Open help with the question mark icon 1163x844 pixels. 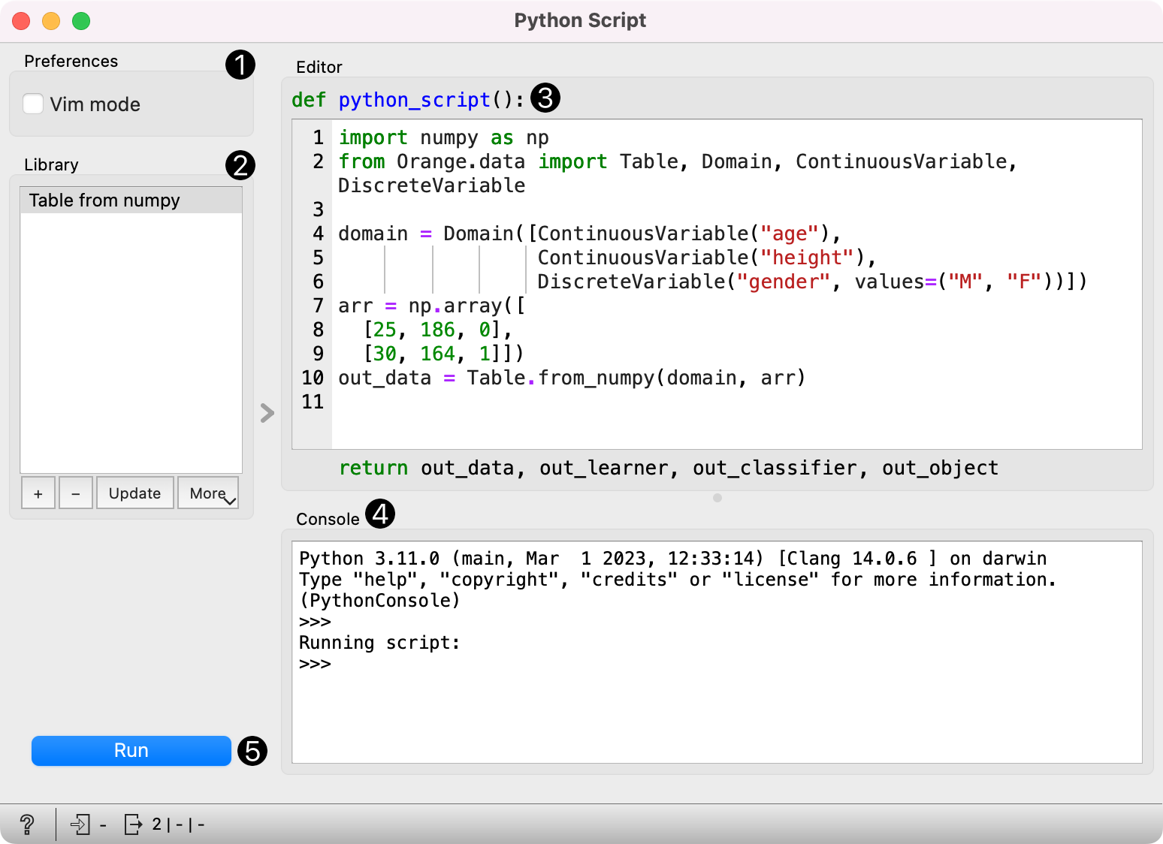pyautogui.click(x=27, y=824)
